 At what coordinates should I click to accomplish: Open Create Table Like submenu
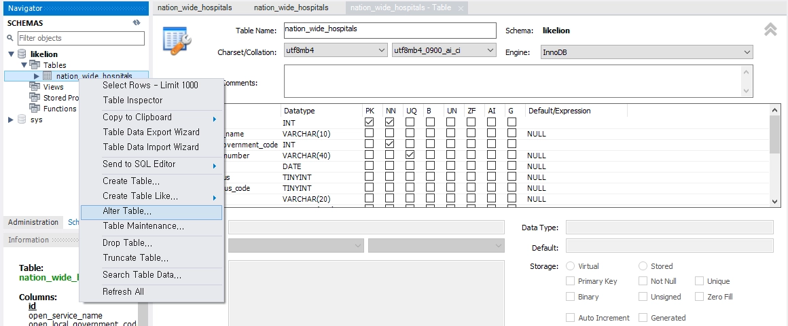151,196
